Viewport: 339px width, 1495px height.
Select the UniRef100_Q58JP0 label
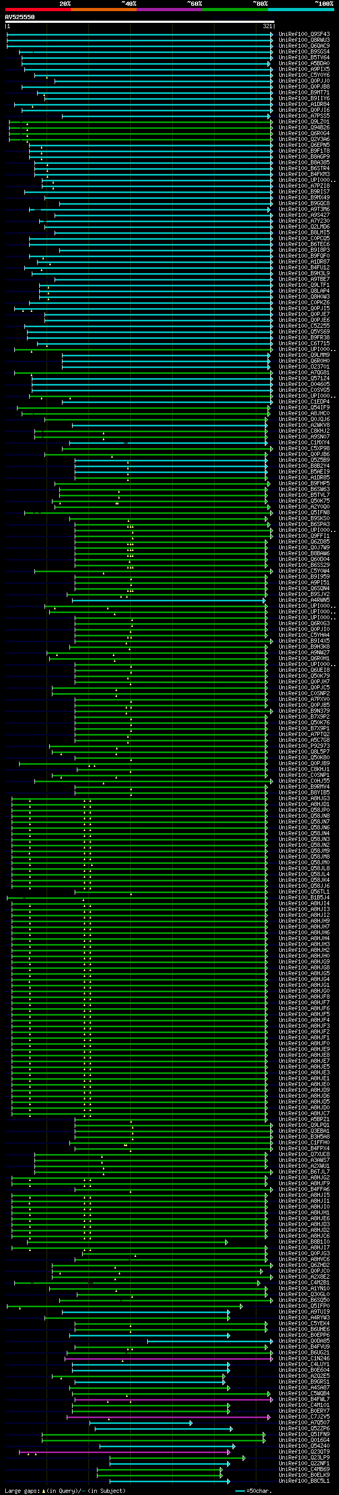304,810
